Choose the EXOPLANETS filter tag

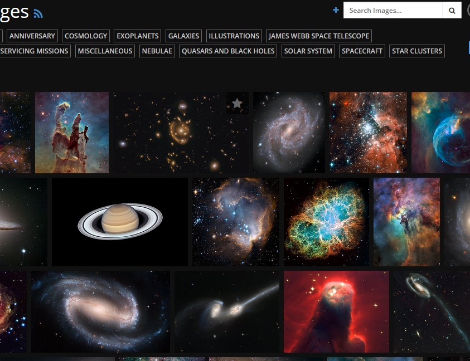coord(138,36)
